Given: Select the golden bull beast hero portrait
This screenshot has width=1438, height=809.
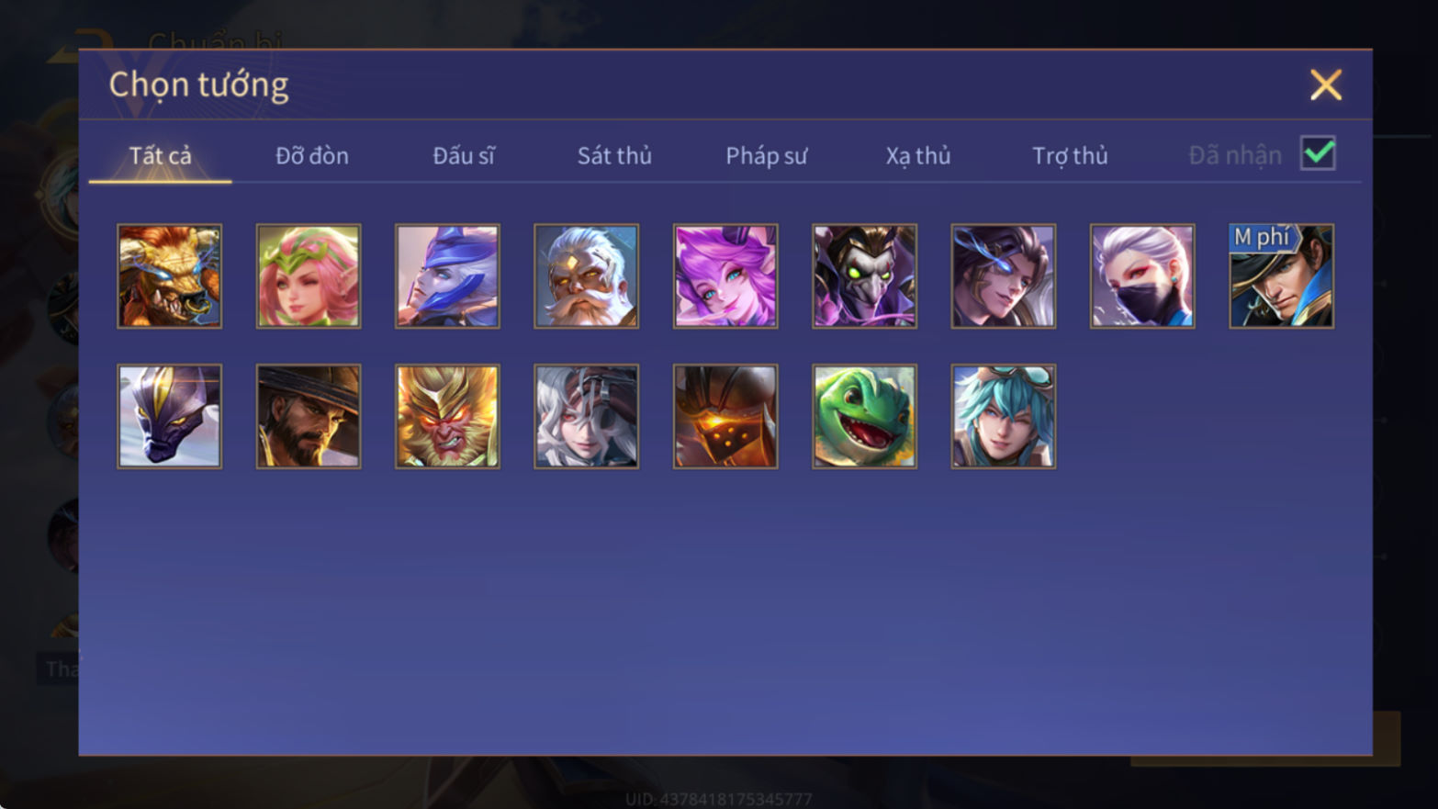Looking at the screenshot, I should [x=169, y=276].
